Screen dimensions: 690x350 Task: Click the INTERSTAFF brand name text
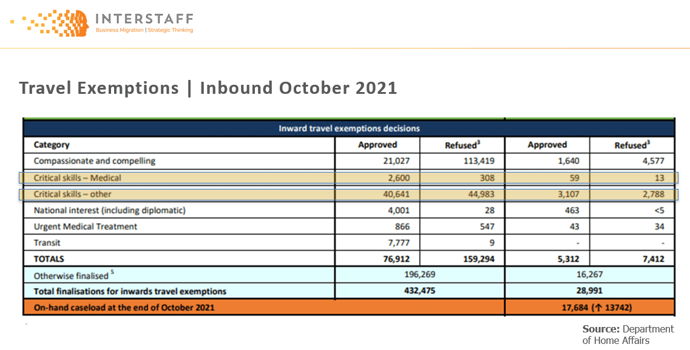(x=144, y=17)
